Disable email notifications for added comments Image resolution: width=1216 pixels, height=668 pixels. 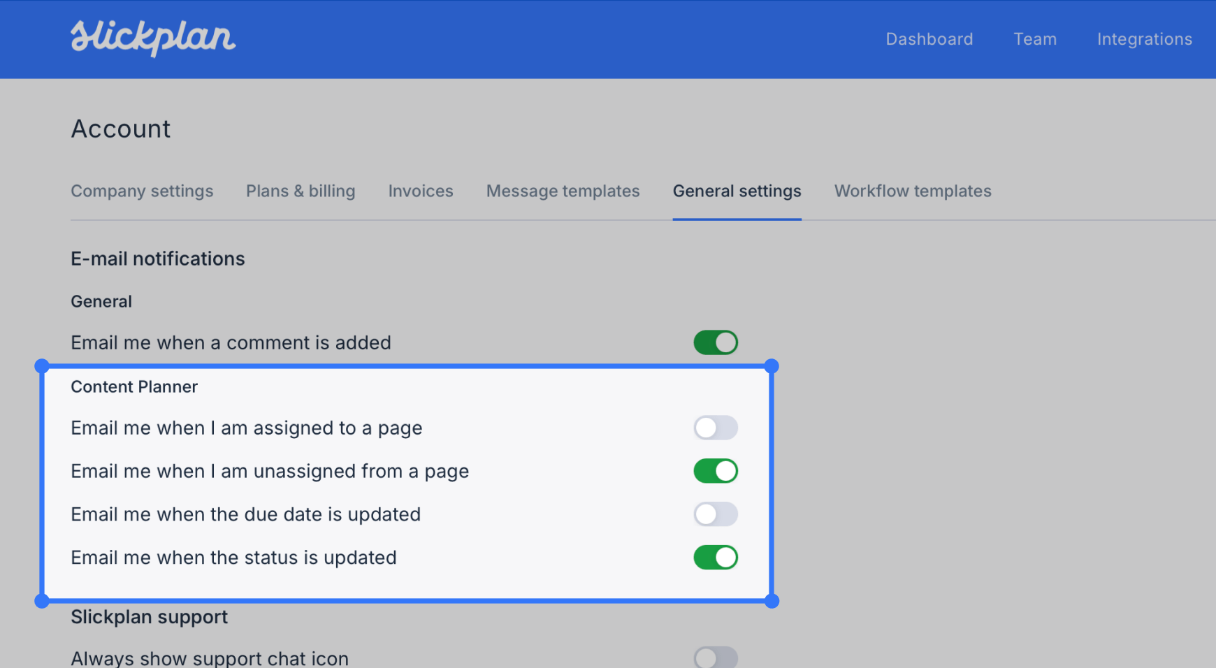715,342
